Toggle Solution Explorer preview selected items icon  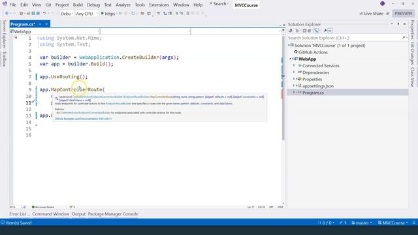point(330,31)
